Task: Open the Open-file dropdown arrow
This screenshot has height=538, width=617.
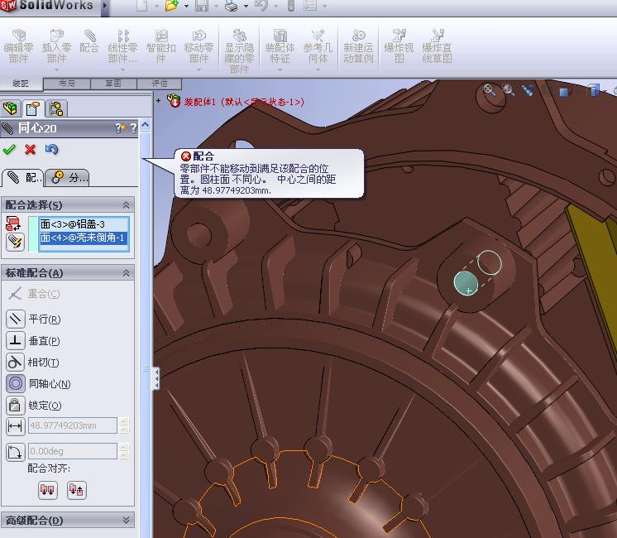Action: (186, 7)
